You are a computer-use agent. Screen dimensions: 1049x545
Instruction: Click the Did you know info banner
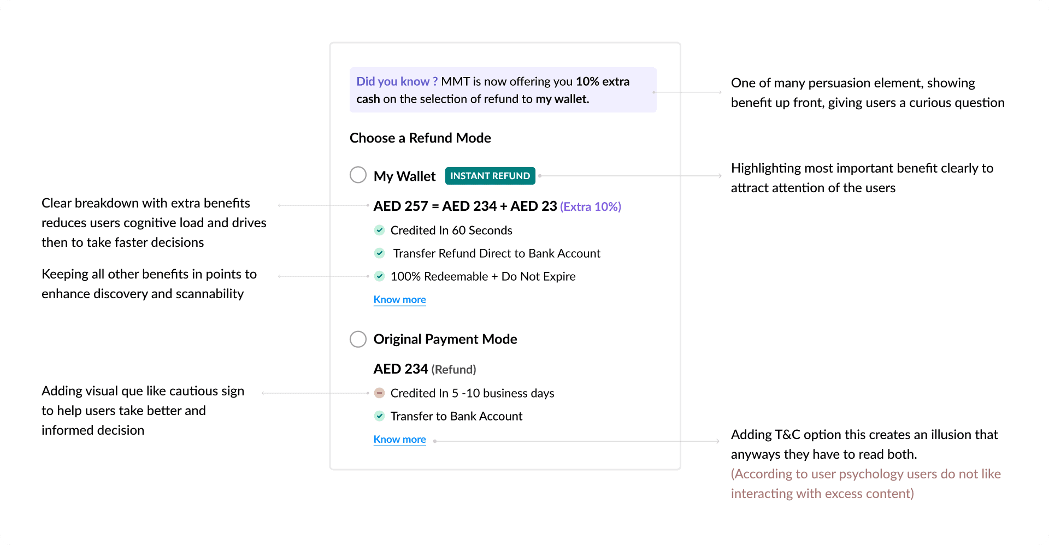tap(503, 90)
